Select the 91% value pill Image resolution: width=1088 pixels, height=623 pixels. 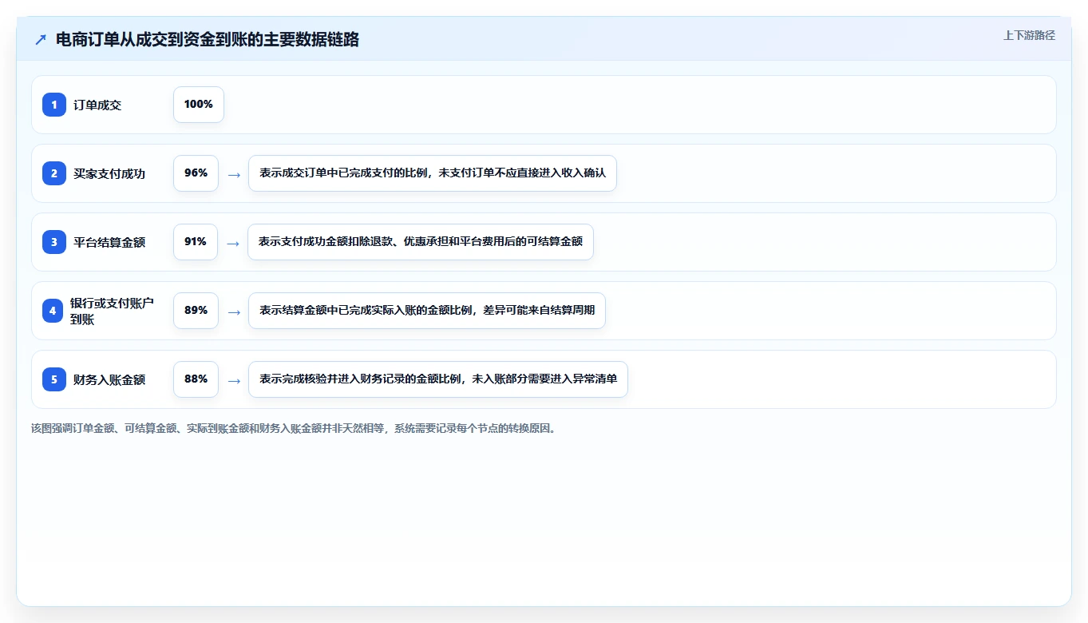(196, 242)
